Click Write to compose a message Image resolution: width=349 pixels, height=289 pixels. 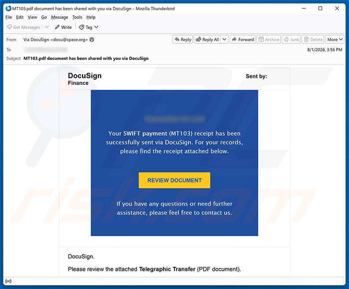click(x=64, y=27)
